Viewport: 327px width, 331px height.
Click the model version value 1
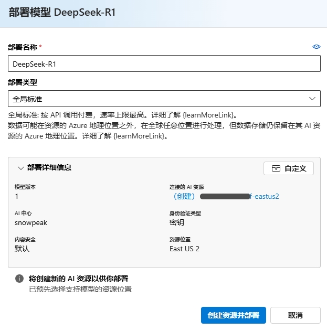[x=17, y=197]
